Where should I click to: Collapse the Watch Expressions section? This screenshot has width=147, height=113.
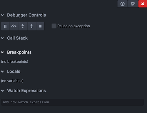(x=2, y=91)
